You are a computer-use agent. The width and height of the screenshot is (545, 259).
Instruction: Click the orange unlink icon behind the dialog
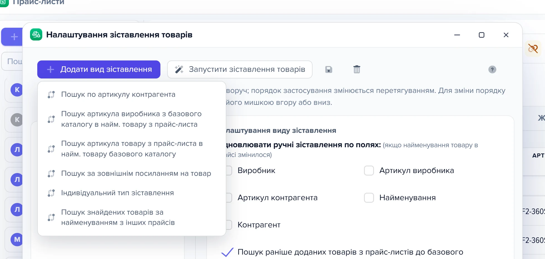(x=533, y=49)
